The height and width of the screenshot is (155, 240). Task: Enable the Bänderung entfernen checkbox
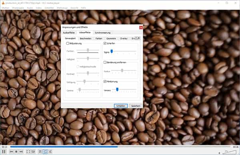pyautogui.click(x=105, y=62)
